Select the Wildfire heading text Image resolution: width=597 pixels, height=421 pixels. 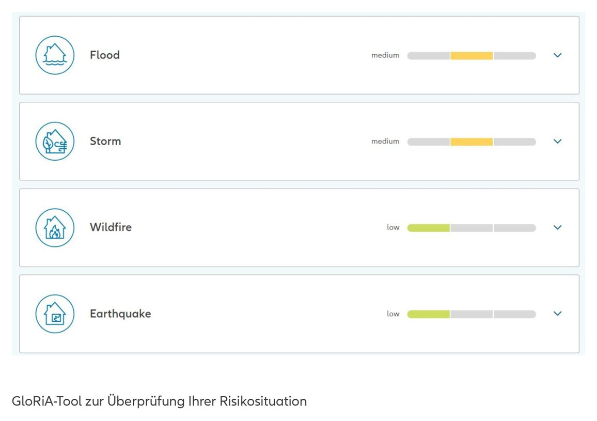click(111, 227)
